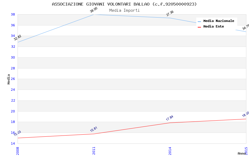Click the 38 y-axis tick label

(x=13, y=14)
